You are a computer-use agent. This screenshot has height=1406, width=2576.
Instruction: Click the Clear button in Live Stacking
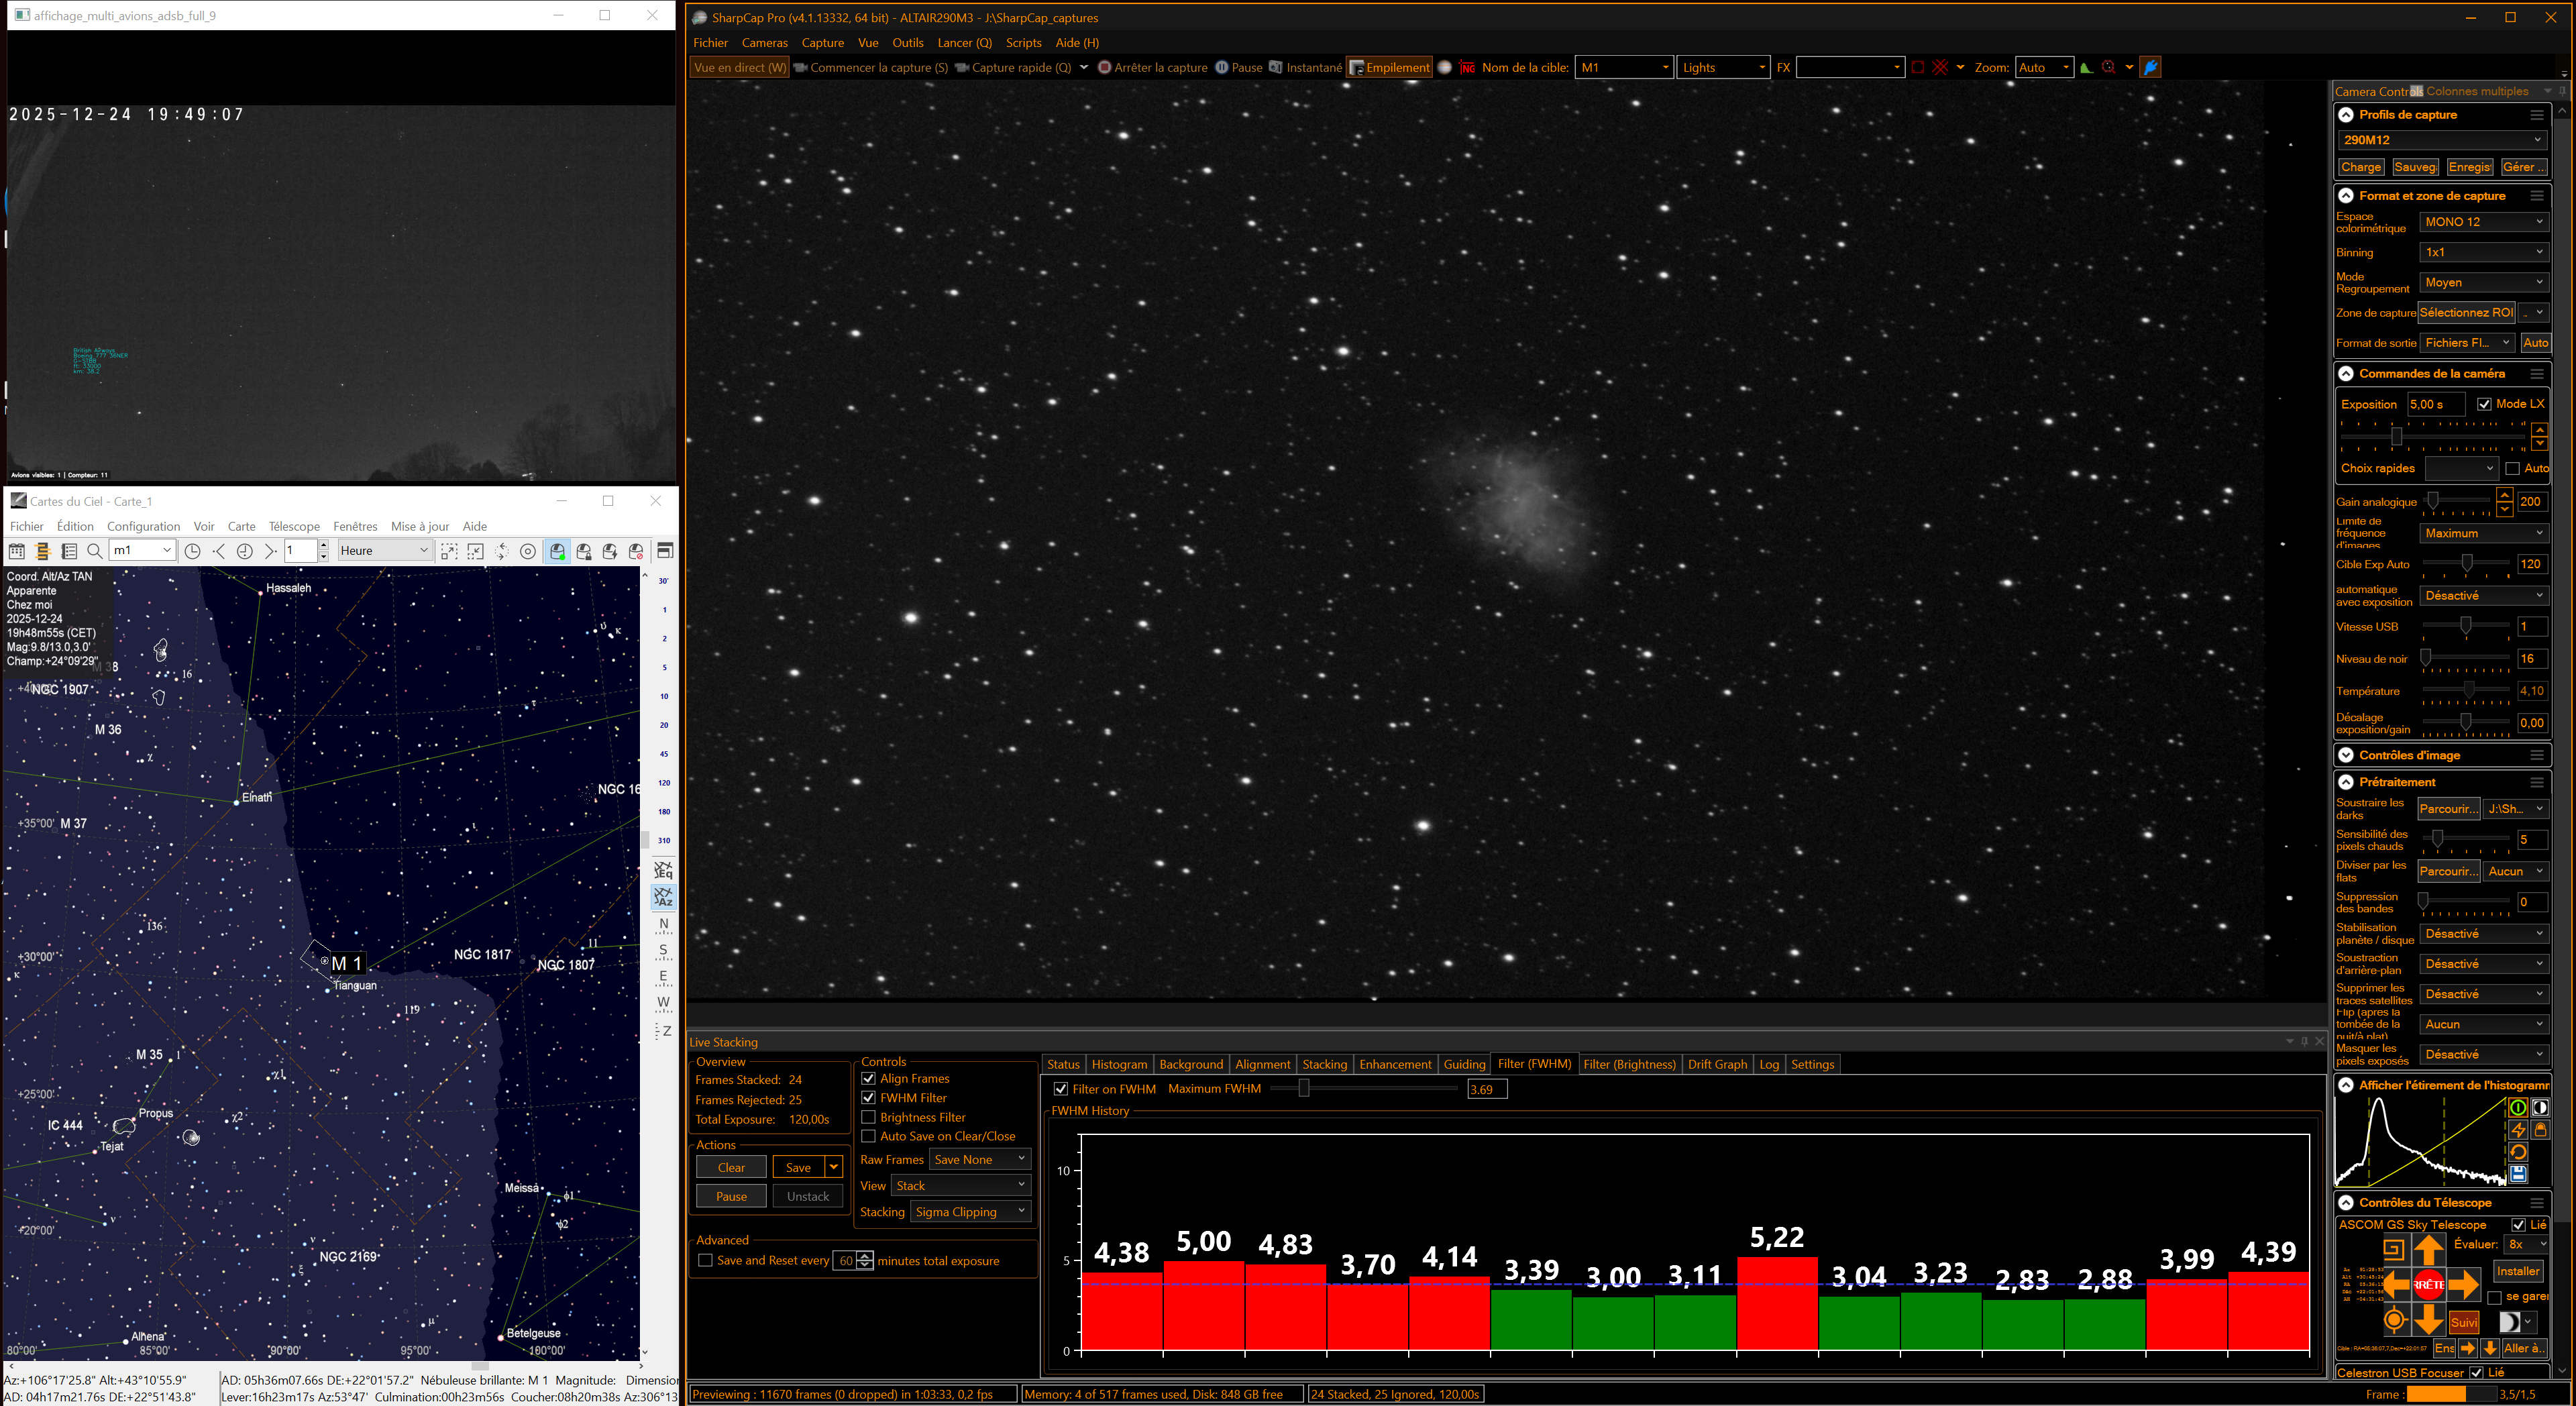tap(731, 1167)
